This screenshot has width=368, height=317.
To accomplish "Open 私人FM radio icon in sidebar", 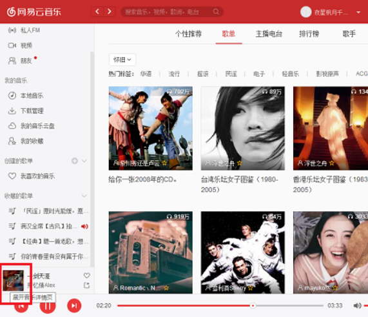I will point(12,30).
